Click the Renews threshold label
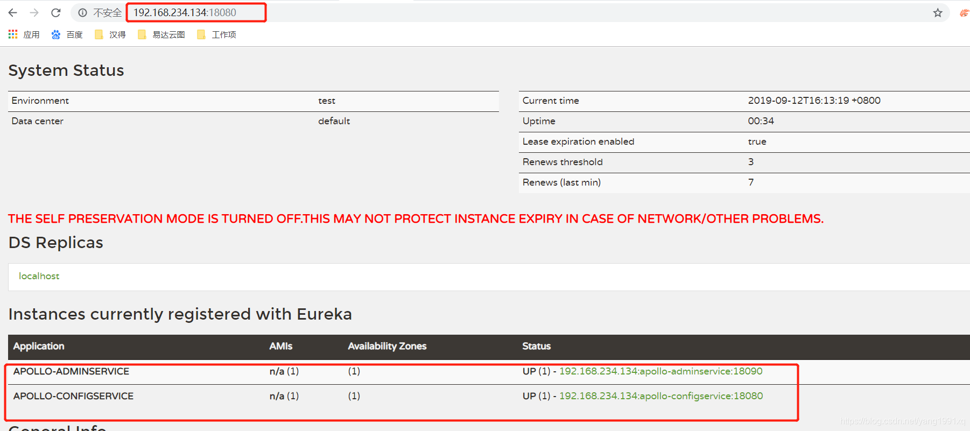Image resolution: width=970 pixels, height=431 pixels. [x=563, y=162]
